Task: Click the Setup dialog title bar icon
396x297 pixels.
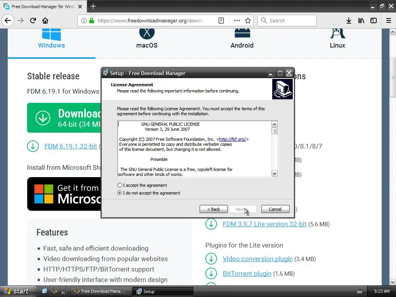Action: 106,73
